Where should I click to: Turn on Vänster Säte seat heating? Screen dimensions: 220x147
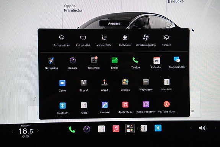point(104,41)
